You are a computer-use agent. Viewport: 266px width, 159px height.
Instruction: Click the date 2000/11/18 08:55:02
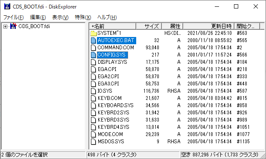(210, 40)
